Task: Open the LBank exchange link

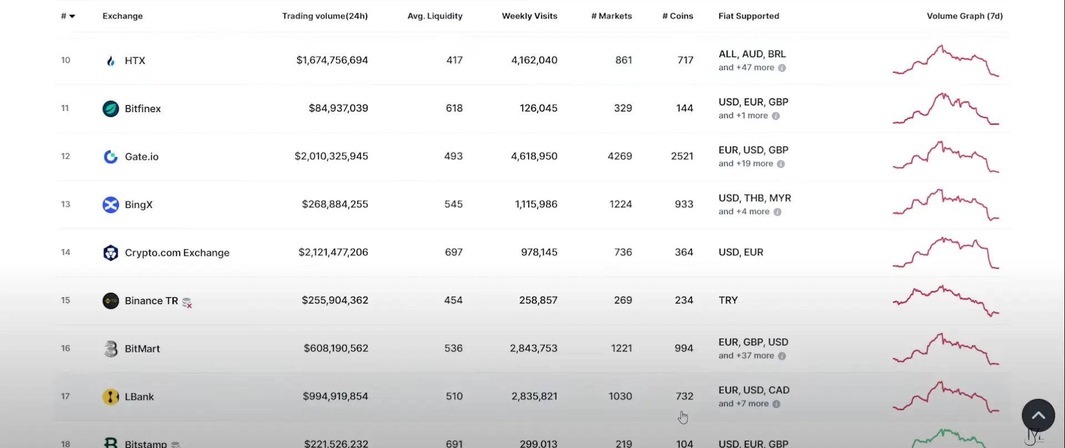Action: pos(139,397)
